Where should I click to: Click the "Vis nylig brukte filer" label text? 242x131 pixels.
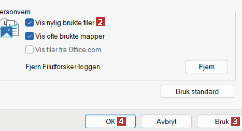click(65, 23)
